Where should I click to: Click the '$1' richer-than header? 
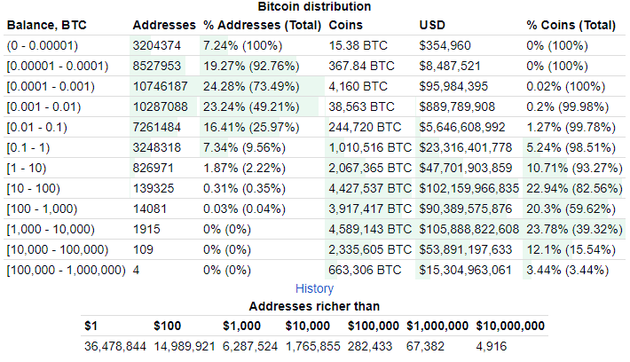tap(91, 326)
